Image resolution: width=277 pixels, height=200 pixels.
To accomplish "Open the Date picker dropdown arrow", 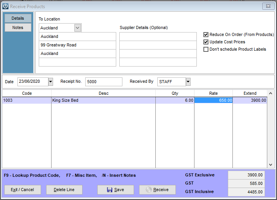I will [x=50, y=82].
